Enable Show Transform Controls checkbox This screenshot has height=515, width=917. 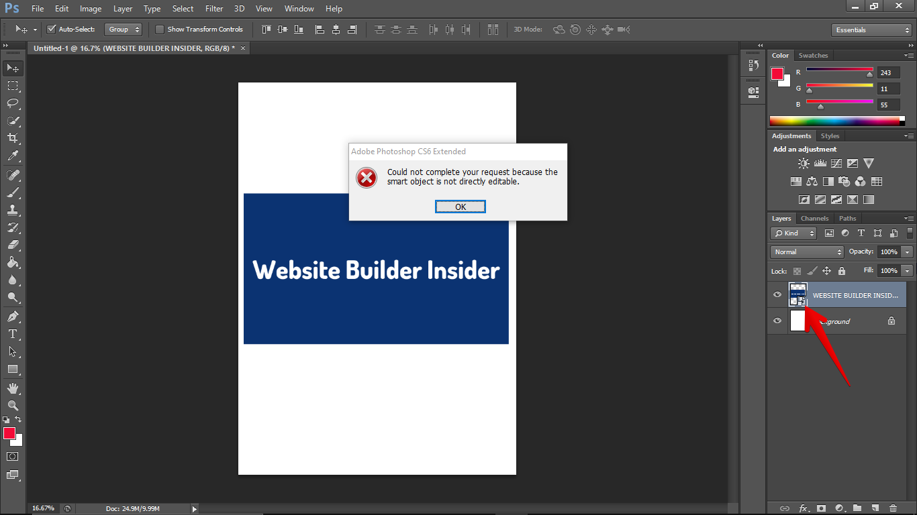point(160,30)
